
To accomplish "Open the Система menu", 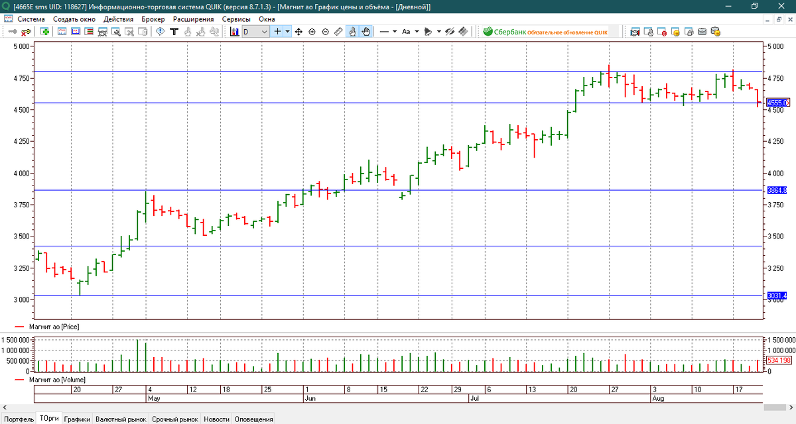I will point(31,19).
